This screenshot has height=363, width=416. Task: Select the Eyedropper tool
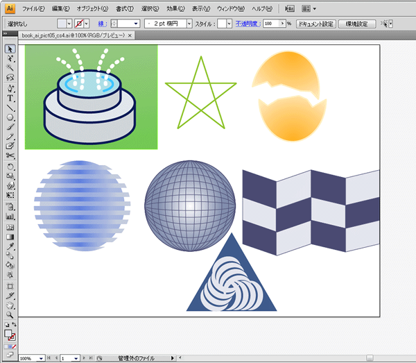point(10,246)
